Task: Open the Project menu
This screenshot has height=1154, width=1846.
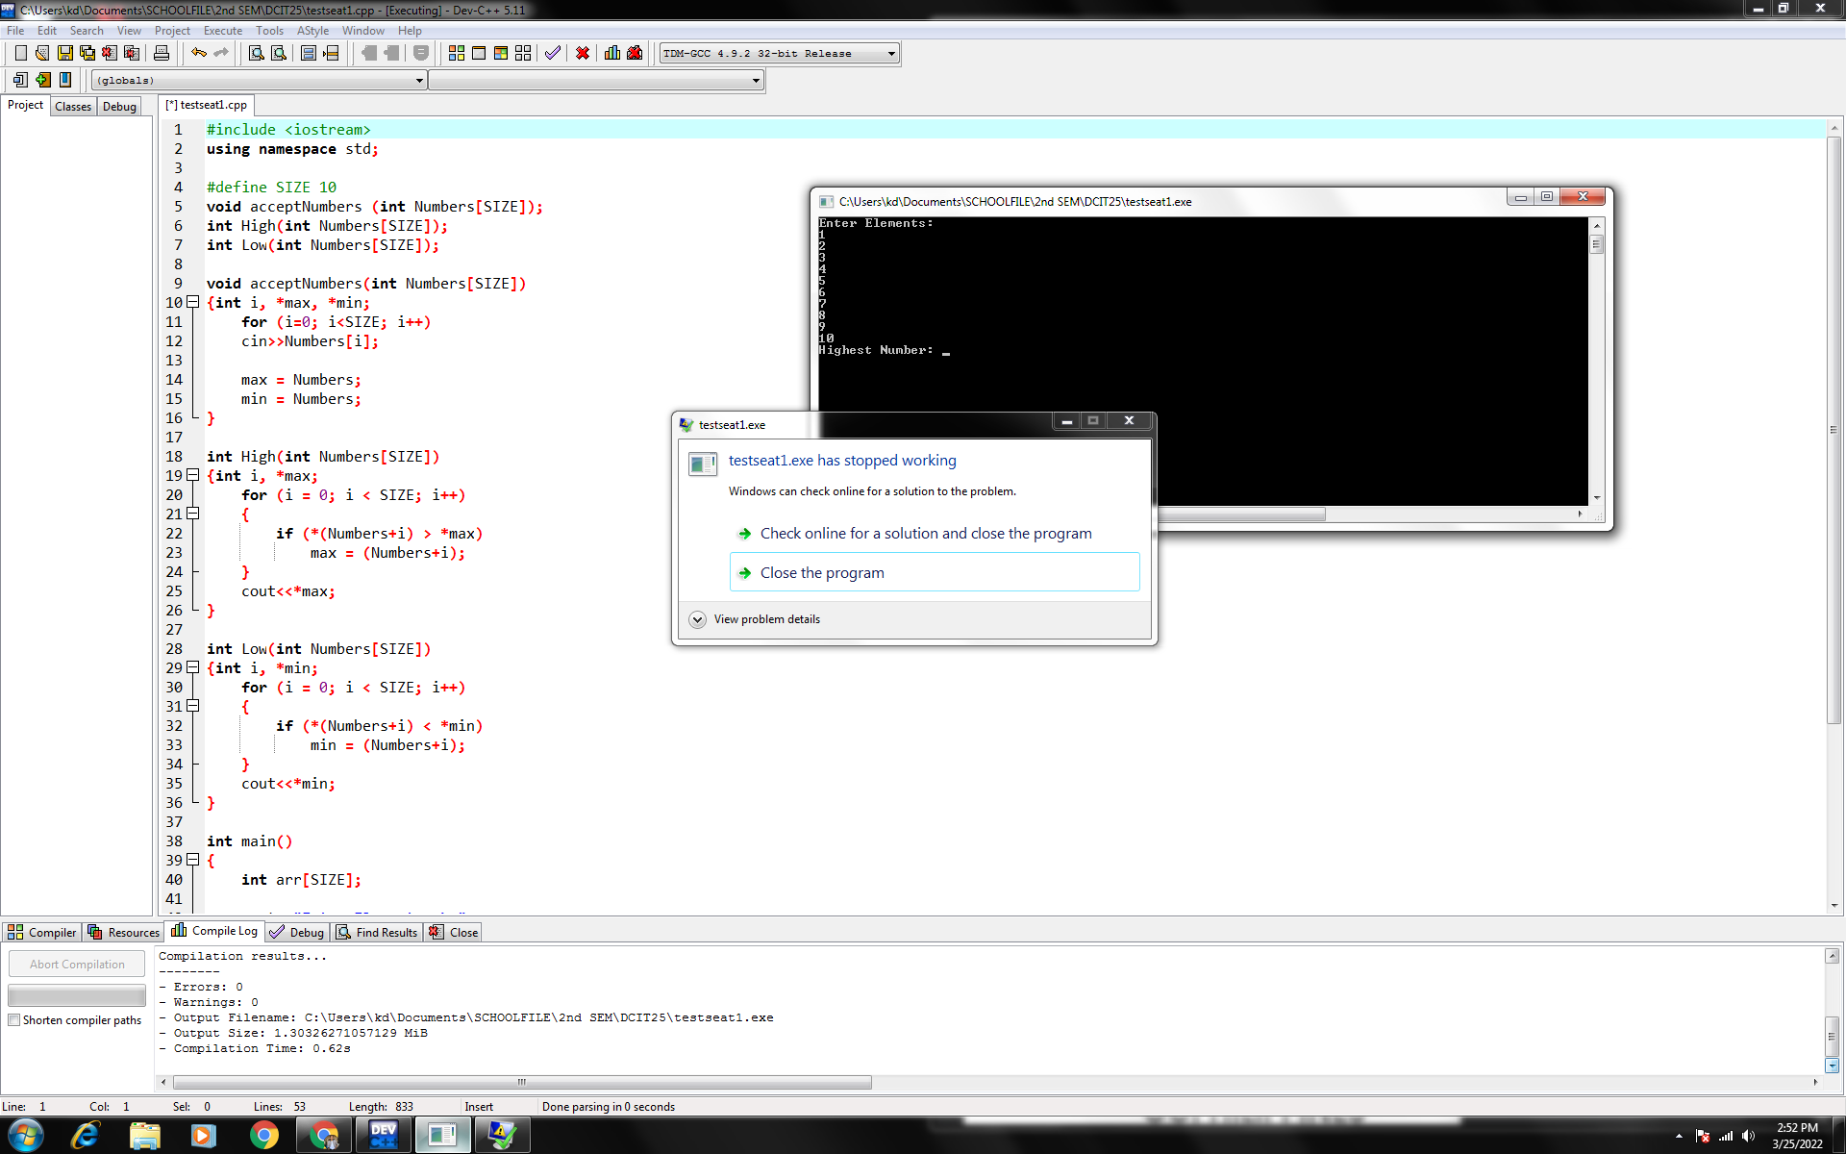Action: 172,31
